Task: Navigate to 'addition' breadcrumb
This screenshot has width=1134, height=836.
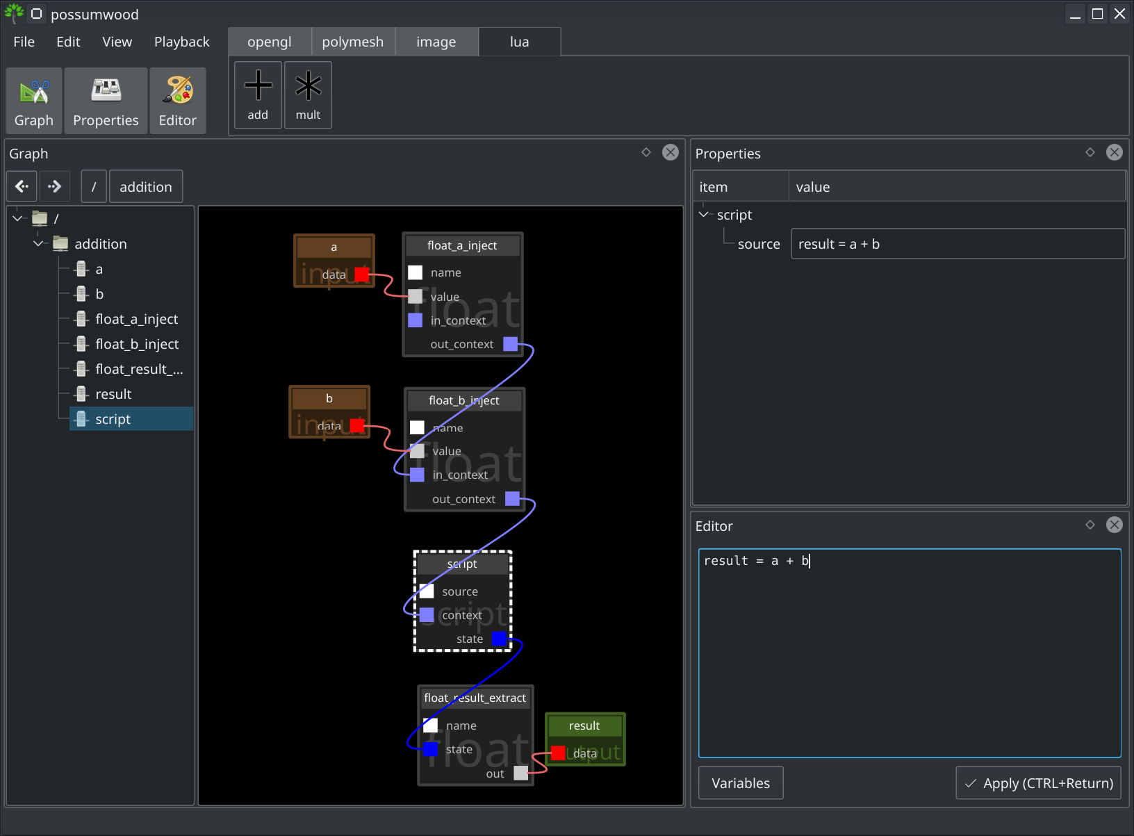Action: 146,186
